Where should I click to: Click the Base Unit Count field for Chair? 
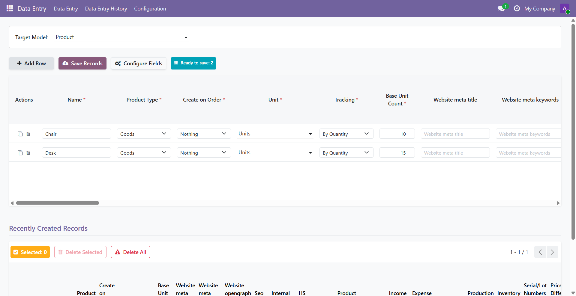coord(397,134)
